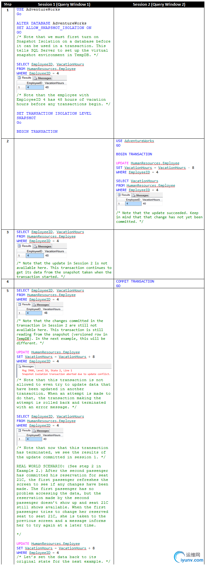Select Results tab above step 5 grid showing 48

click(24, 305)
